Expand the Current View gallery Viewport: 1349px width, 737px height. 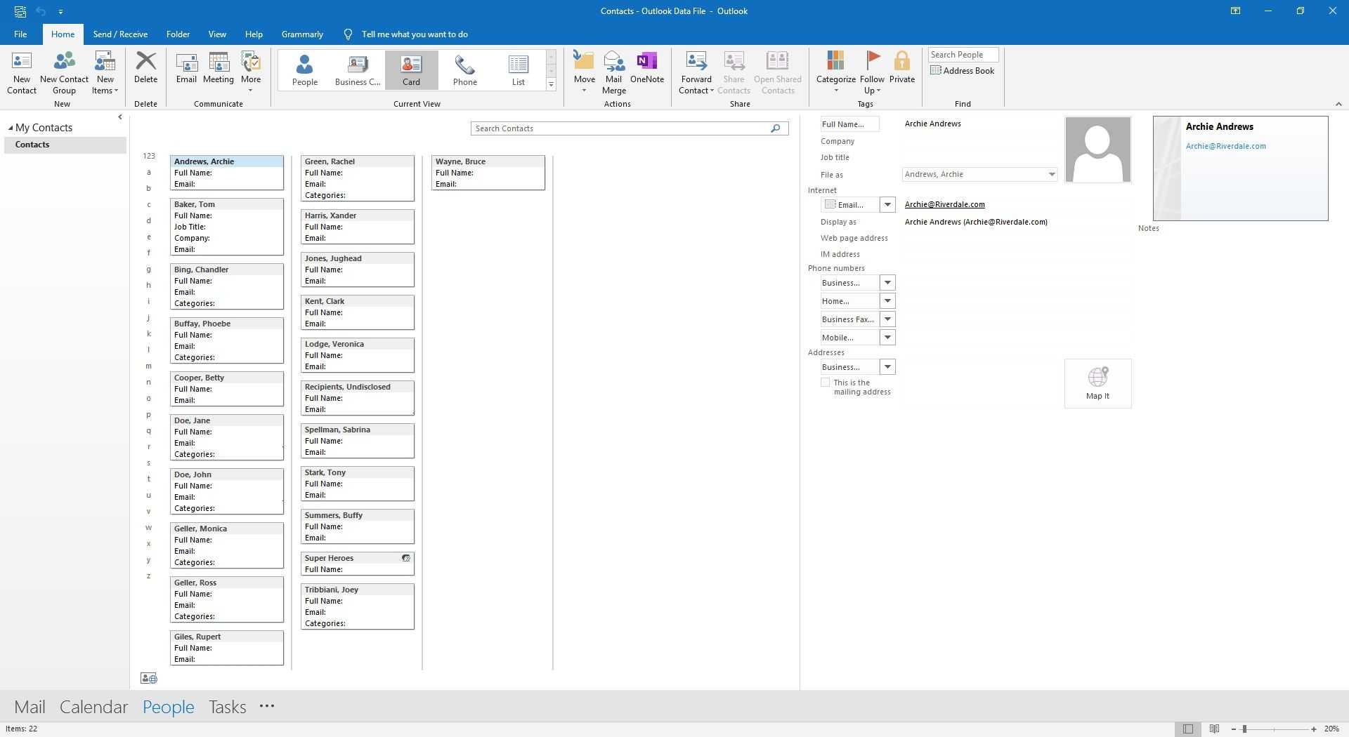551,84
